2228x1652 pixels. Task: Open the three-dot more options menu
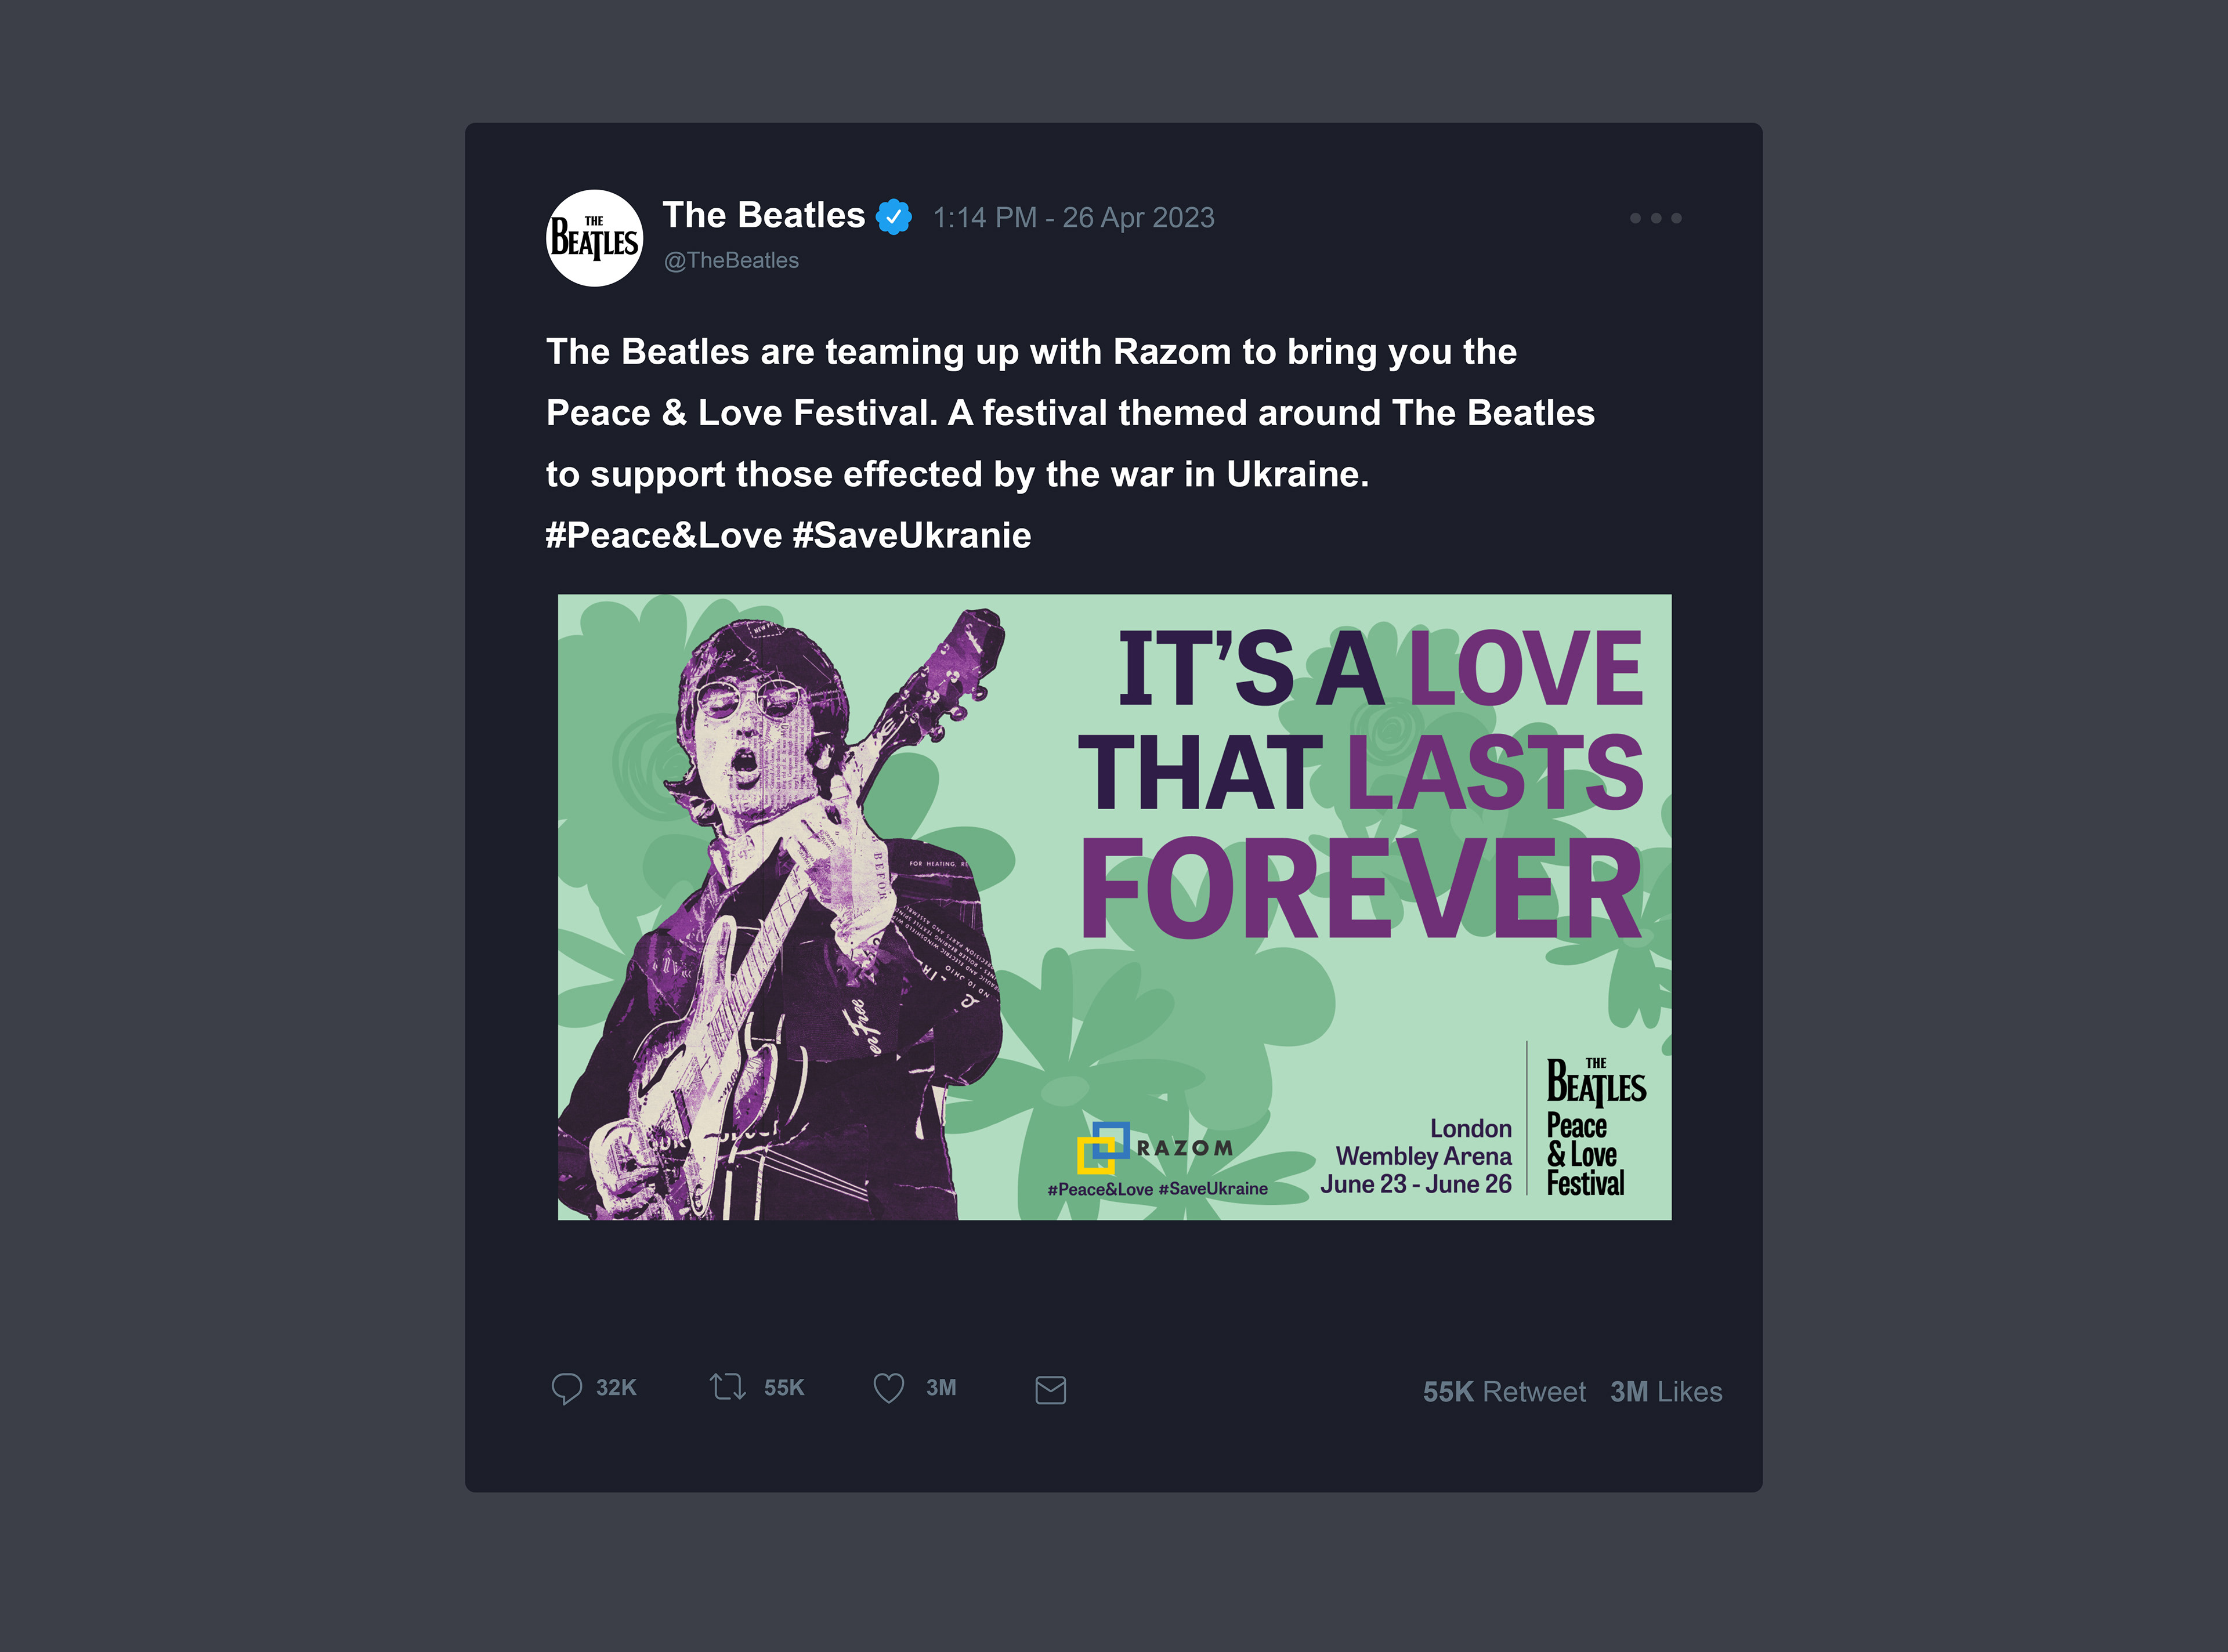pyautogui.click(x=1655, y=218)
